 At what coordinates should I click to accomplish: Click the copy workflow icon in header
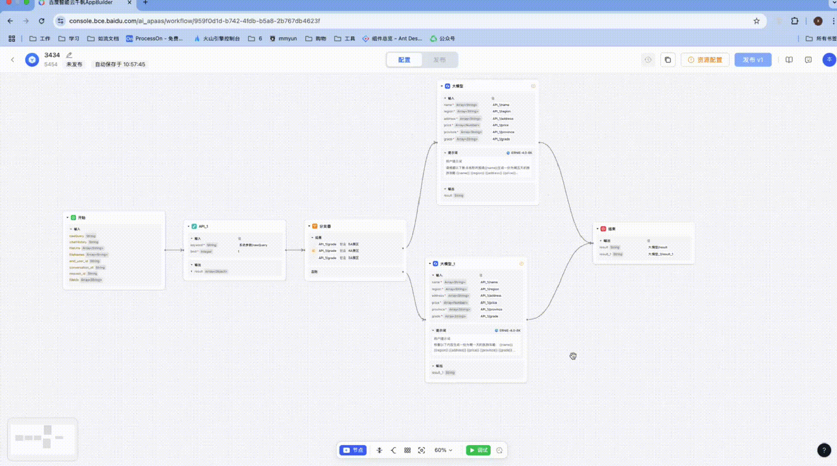click(x=668, y=60)
